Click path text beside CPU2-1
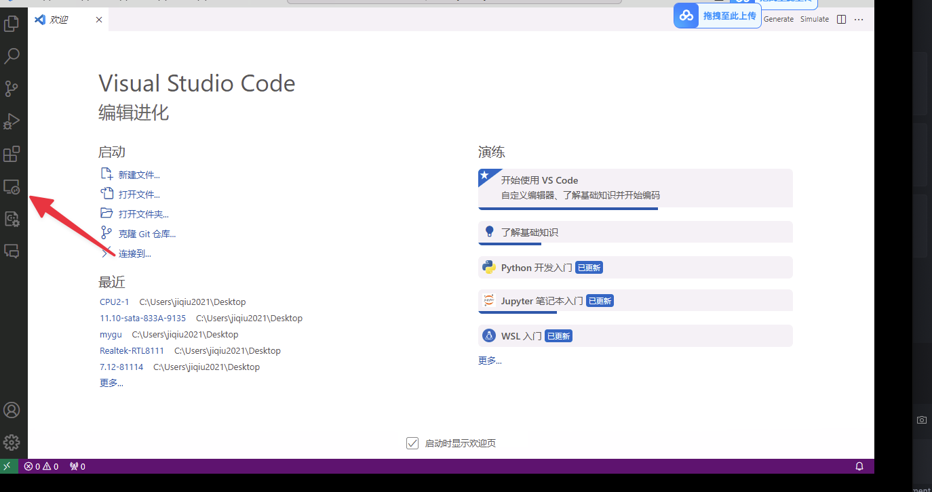932x492 pixels. pos(193,302)
